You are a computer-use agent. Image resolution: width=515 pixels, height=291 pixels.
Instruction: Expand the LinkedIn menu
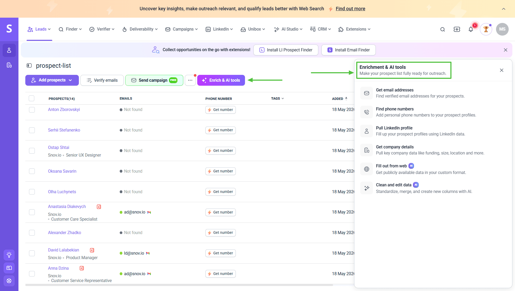tap(219, 29)
